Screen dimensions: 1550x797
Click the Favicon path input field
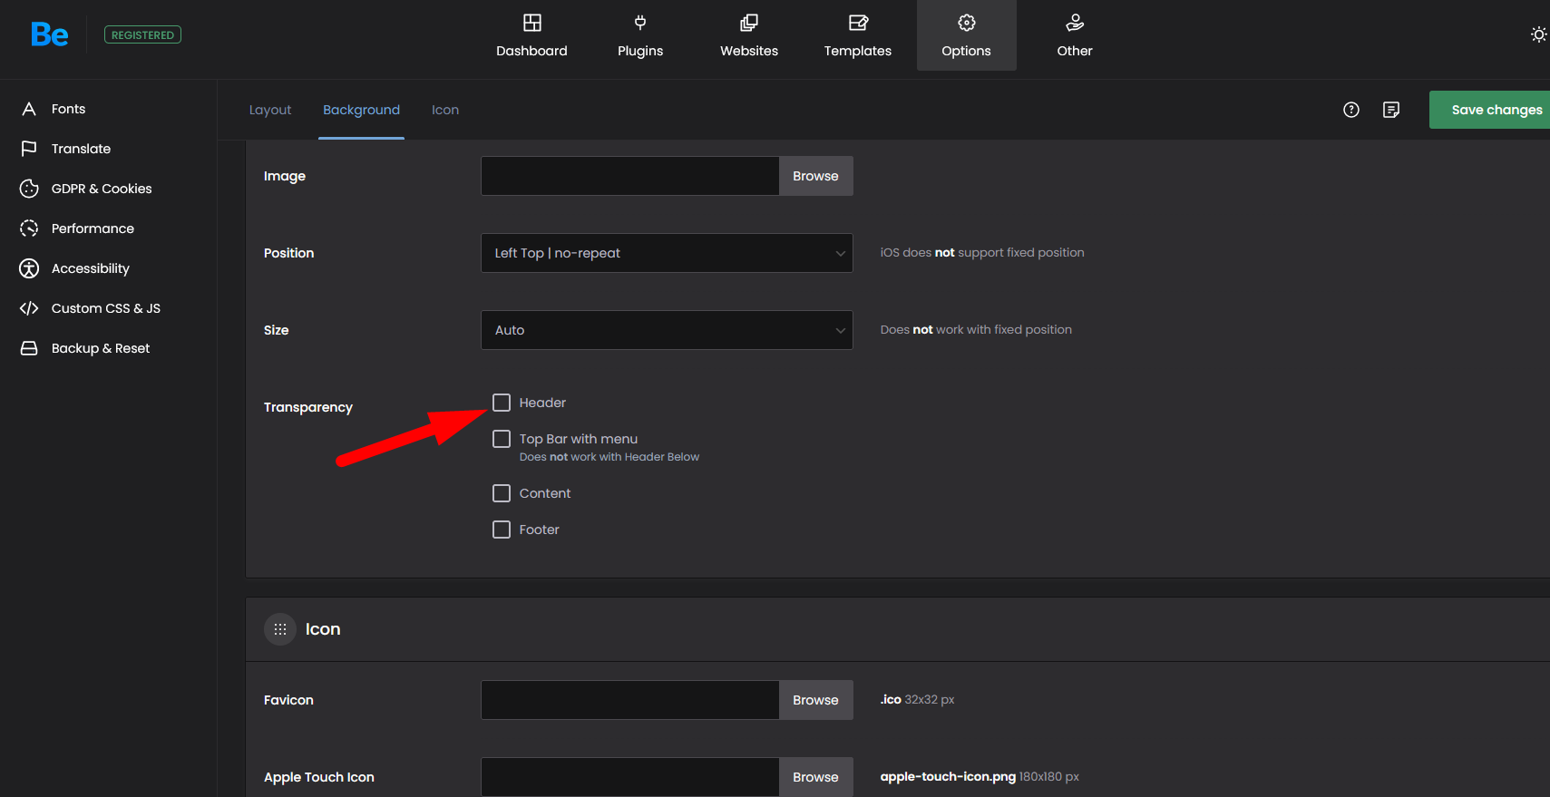(x=630, y=700)
